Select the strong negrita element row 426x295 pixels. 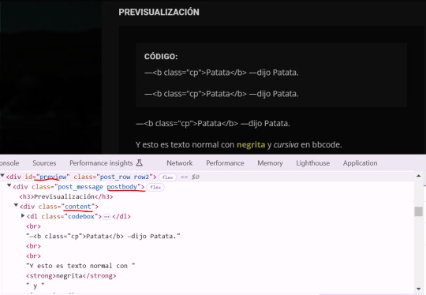(71, 276)
